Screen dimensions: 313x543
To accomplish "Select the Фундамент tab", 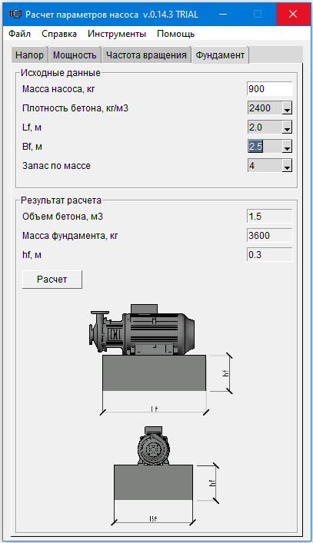I will pyautogui.click(x=220, y=55).
